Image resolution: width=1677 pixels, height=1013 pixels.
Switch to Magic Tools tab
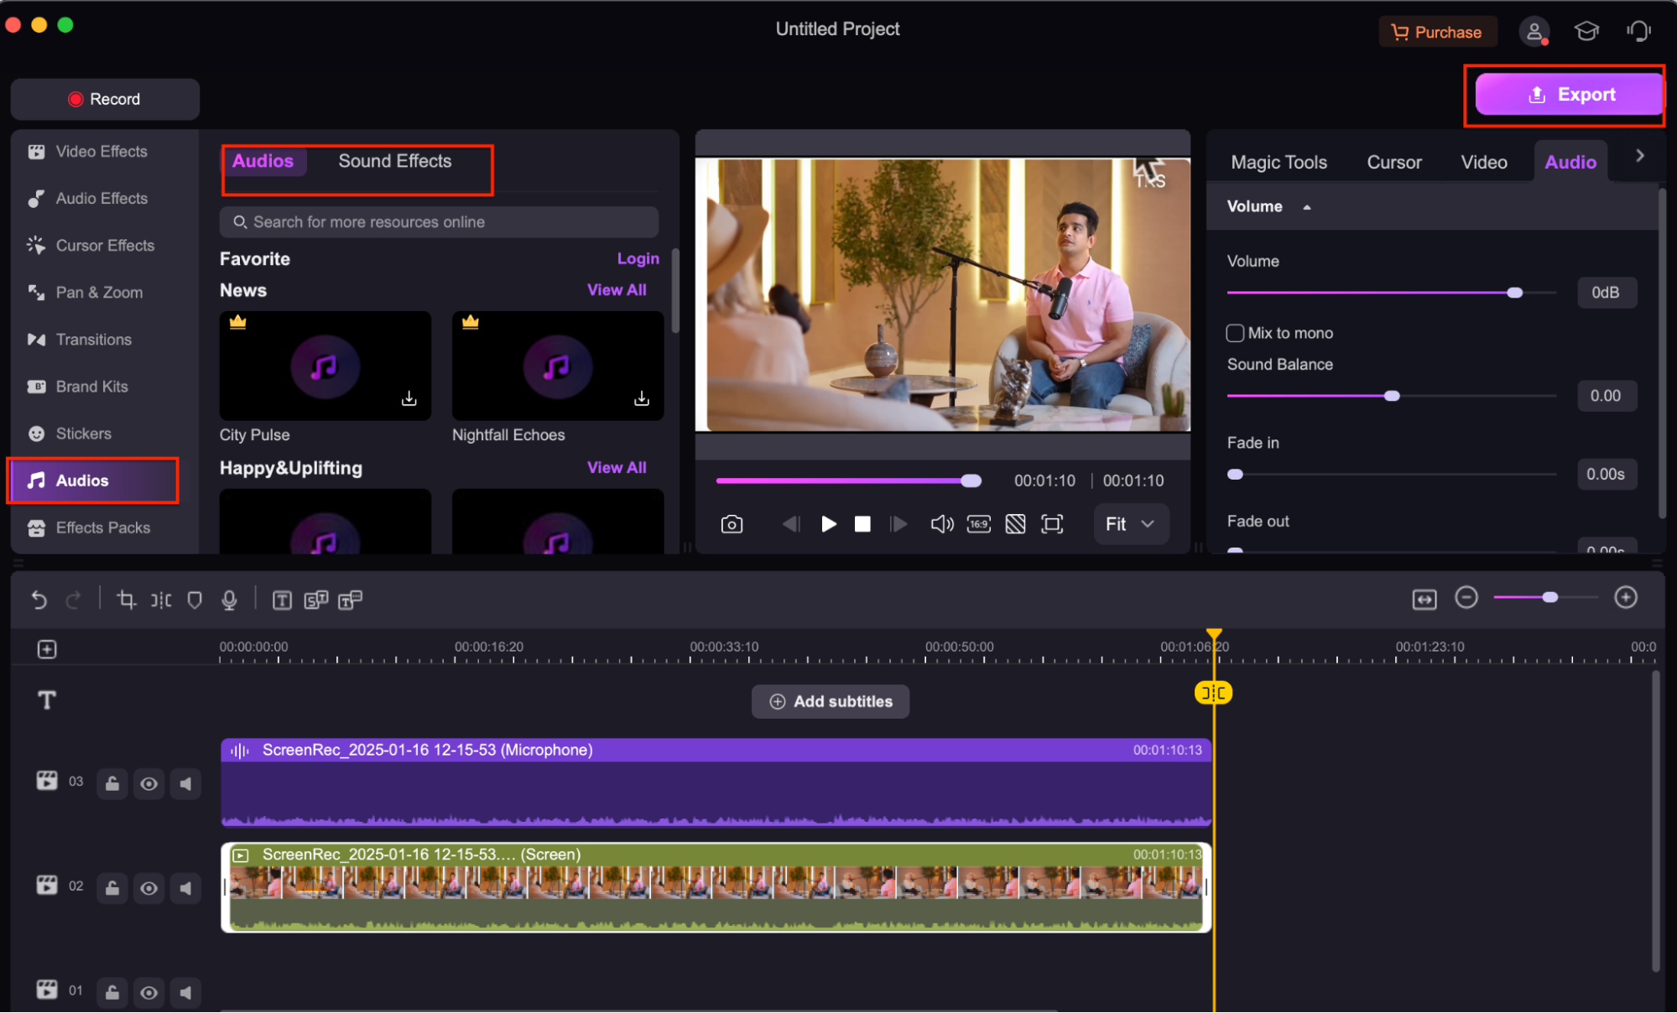tap(1279, 163)
